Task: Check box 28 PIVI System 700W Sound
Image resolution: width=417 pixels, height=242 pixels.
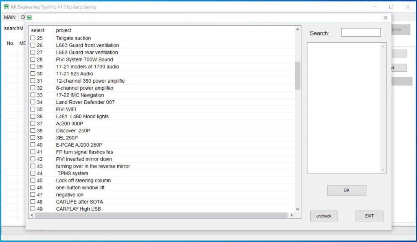Action: (33, 59)
